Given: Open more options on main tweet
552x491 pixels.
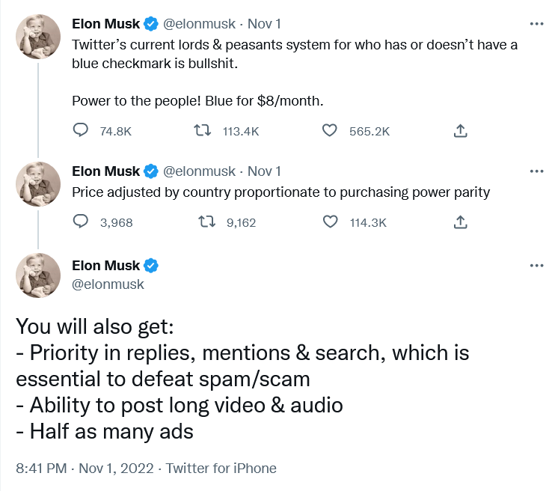Looking at the screenshot, I should coord(536,266).
